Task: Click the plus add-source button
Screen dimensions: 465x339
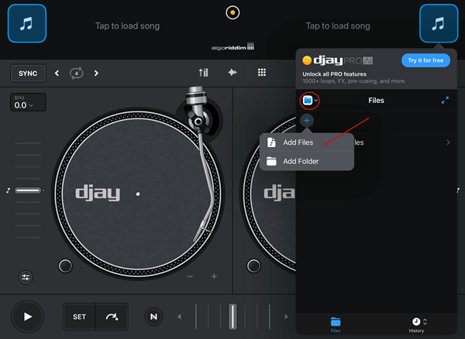Action: tap(307, 121)
